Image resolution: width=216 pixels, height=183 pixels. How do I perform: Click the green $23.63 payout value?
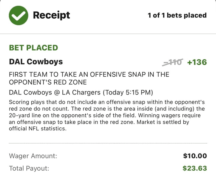click(x=195, y=168)
